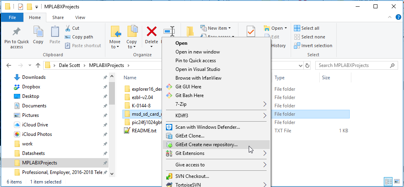Click the bold Open context menu entry
The image size is (404, 187).
point(181,43)
